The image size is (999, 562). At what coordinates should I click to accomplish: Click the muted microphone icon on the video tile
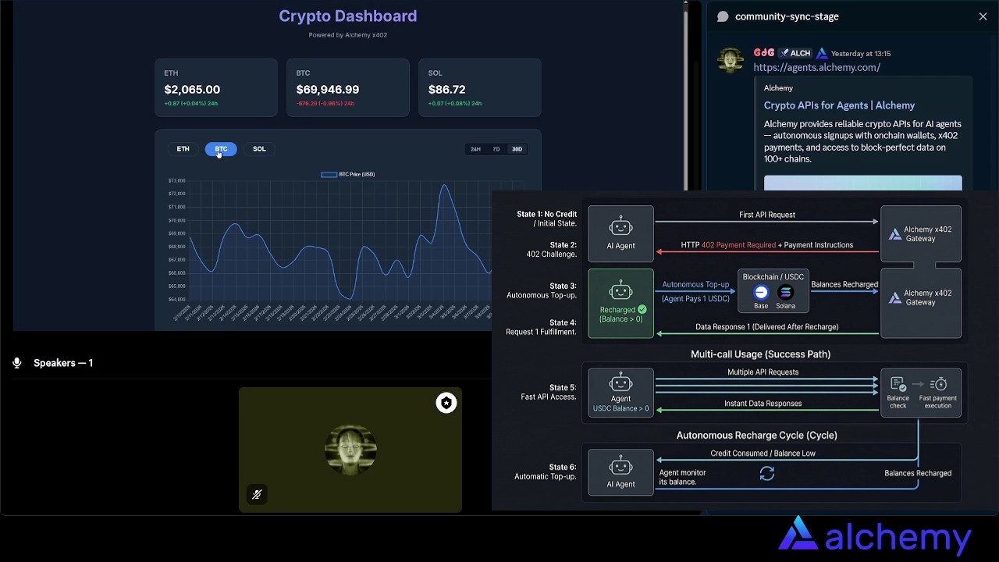pyautogui.click(x=257, y=494)
